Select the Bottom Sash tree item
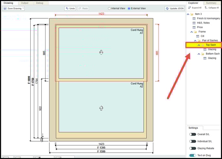 (213, 54)
